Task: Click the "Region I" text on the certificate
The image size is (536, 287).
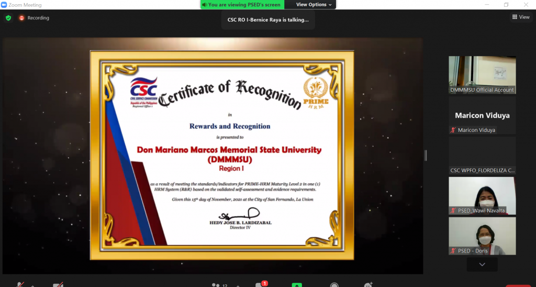Action: click(231, 168)
